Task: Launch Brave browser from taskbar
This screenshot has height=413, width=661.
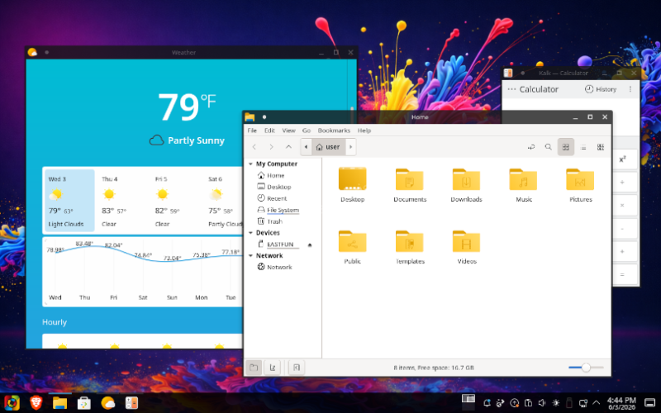Action: pyautogui.click(x=36, y=403)
